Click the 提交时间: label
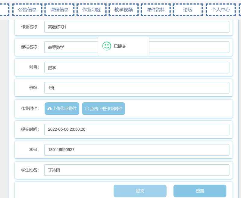The height and width of the screenshot is (198, 241). (x=30, y=129)
